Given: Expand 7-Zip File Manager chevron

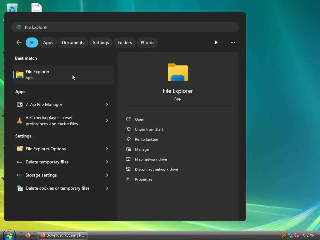Looking at the screenshot, I should pyautogui.click(x=107, y=104).
